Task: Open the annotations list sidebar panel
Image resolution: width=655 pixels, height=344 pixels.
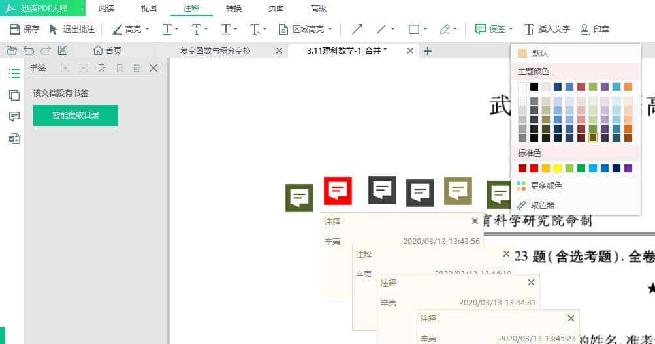Action: (x=14, y=116)
